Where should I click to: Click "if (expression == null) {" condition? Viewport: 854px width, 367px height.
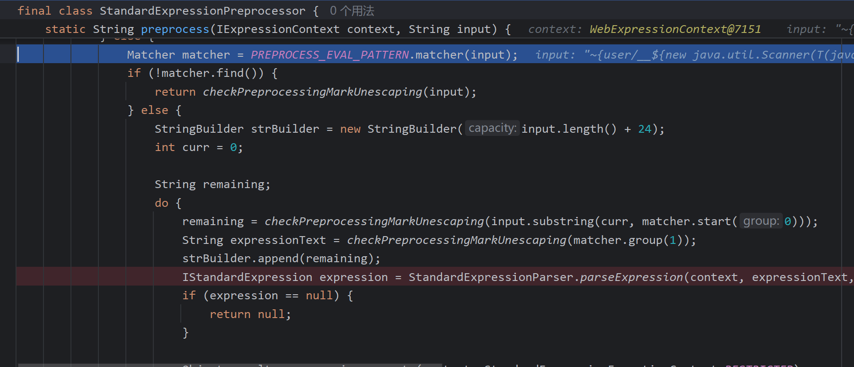point(267,296)
